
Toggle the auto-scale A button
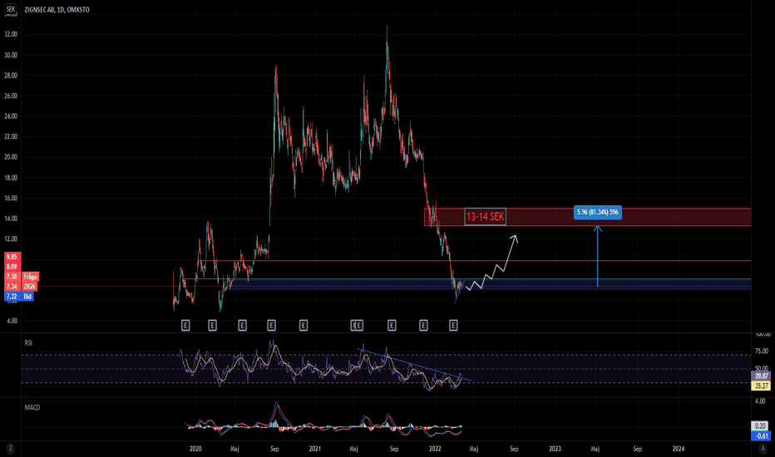coord(763,449)
